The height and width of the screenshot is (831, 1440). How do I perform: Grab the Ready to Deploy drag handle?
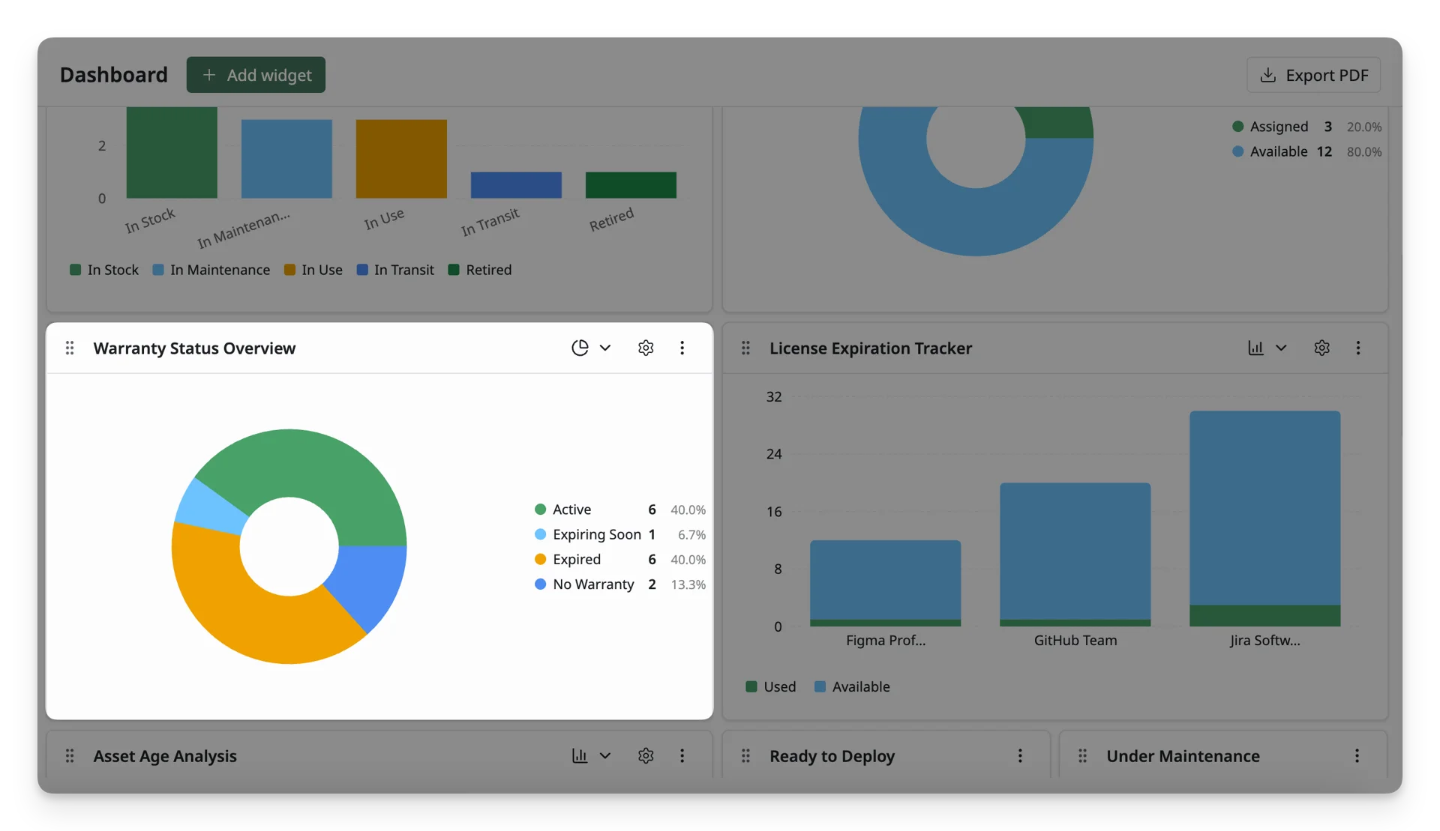(x=745, y=755)
